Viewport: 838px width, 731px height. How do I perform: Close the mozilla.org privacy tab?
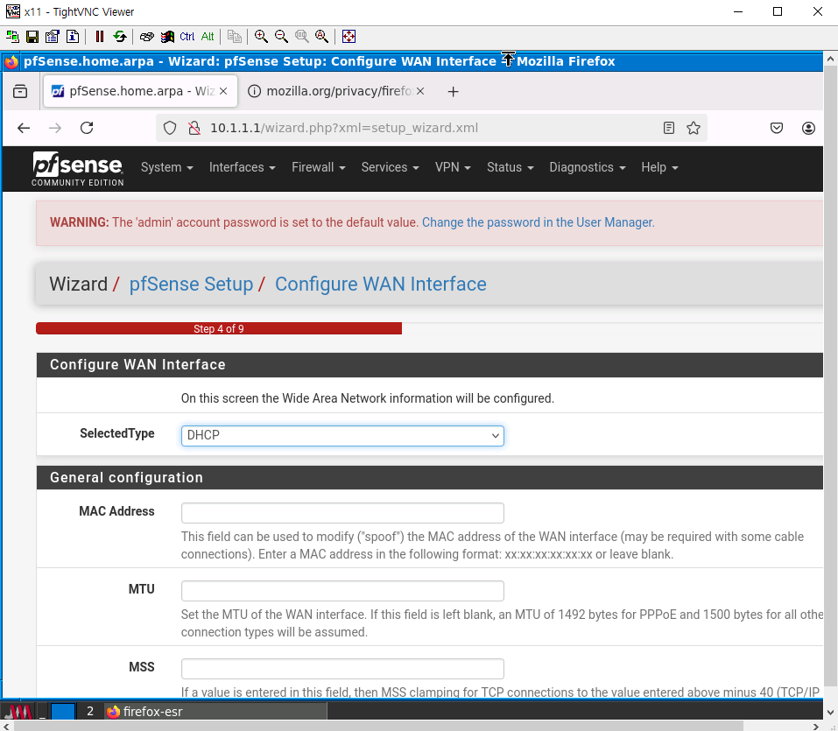pos(420,91)
